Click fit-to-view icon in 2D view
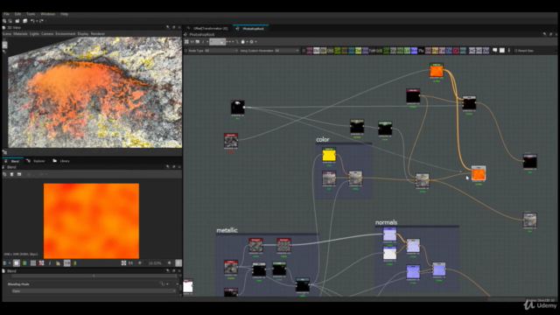This screenshot has width=560, height=315. [123, 263]
